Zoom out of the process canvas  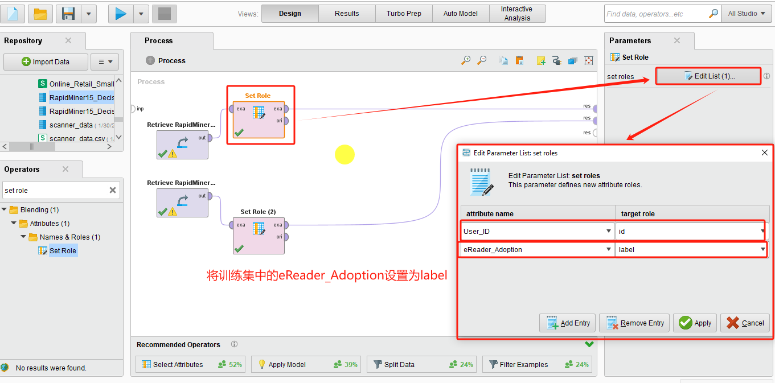[x=482, y=60]
